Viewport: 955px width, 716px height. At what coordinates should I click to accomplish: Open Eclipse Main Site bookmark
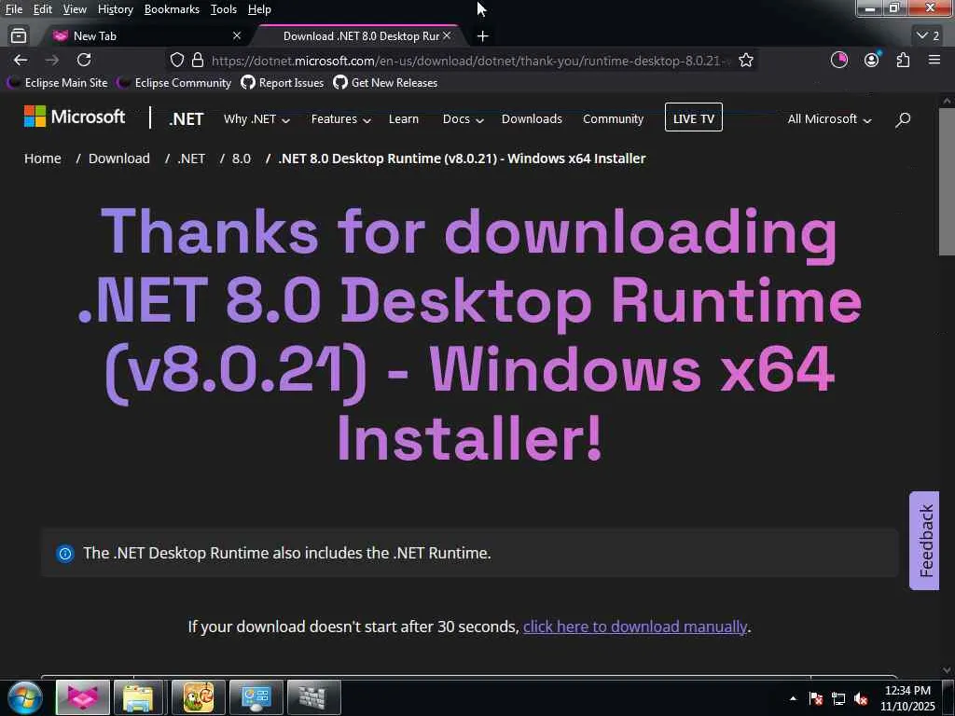coord(59,83)
